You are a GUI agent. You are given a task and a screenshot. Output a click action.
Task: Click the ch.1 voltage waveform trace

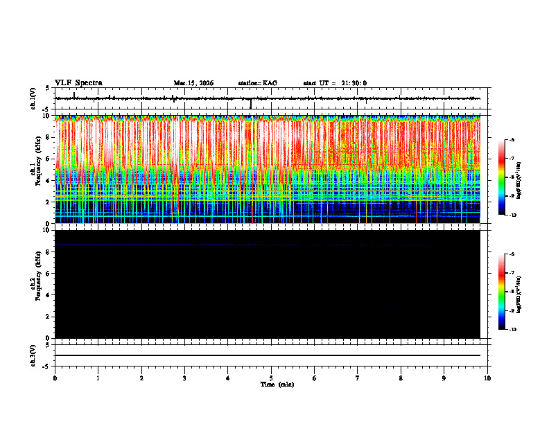click(x=268, y=98)
